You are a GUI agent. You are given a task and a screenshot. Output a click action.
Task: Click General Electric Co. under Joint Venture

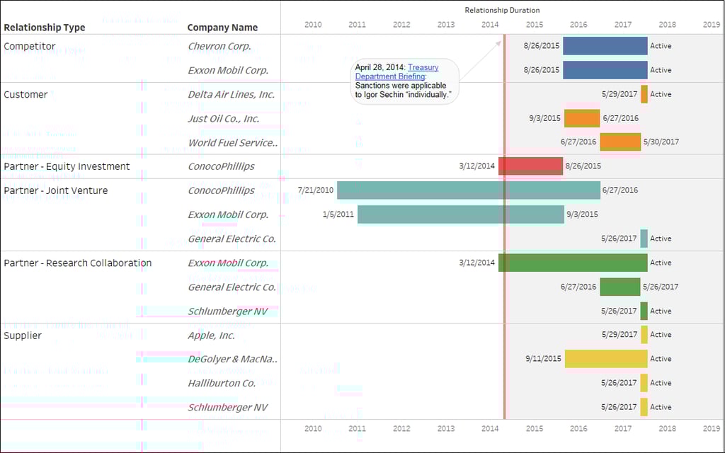tap(232, 239)
